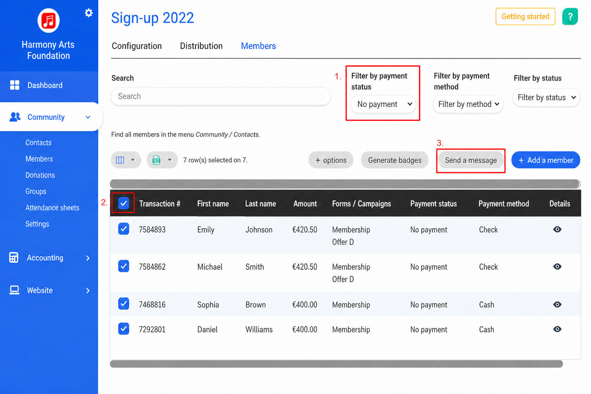
Task: Click the Harmony Arts Foundation music logo
Action: click(48, 20)
